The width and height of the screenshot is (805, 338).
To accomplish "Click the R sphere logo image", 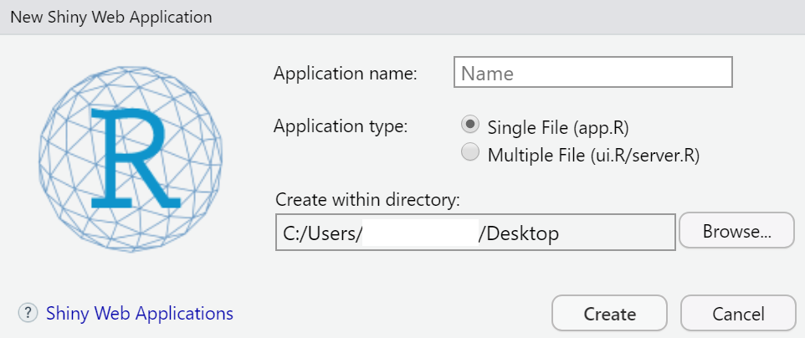I will click(x=131, y=159).
